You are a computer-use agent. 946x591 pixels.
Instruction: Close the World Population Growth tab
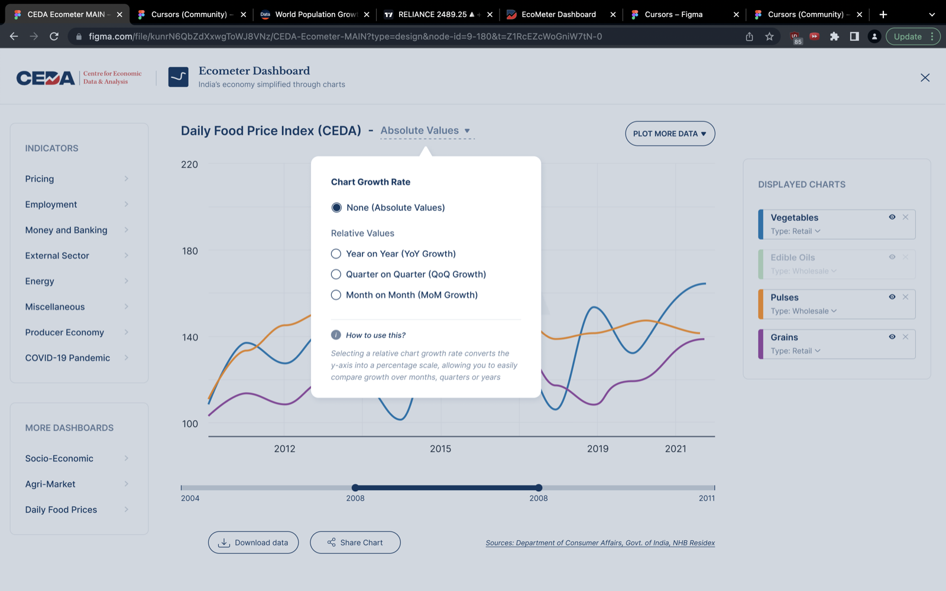click(367, 14)
